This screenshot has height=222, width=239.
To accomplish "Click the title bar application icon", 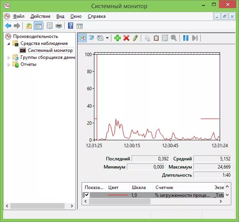I will pos(7,6).
